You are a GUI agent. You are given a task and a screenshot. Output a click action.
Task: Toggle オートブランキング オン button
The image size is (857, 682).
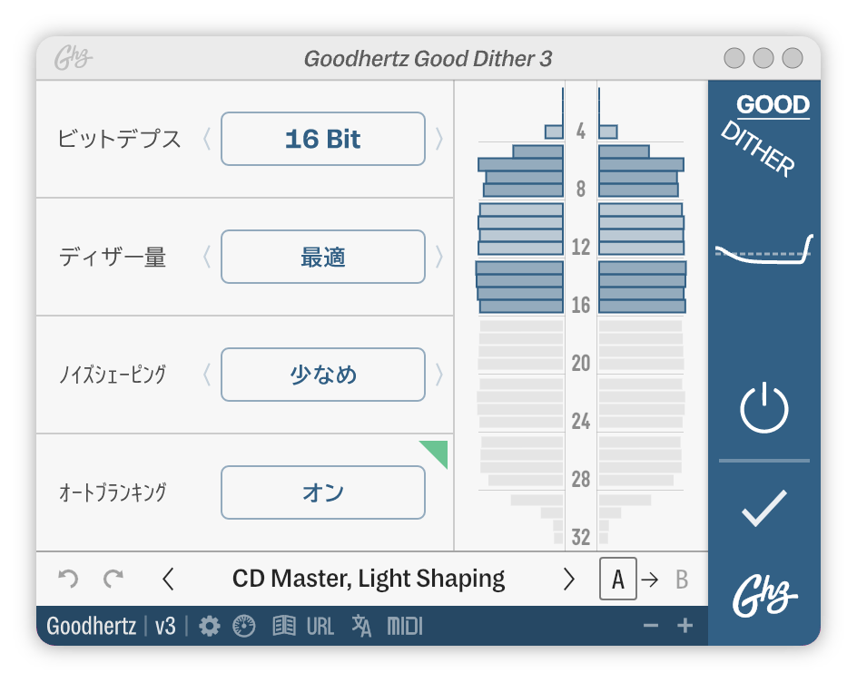(x=323, y=492)
